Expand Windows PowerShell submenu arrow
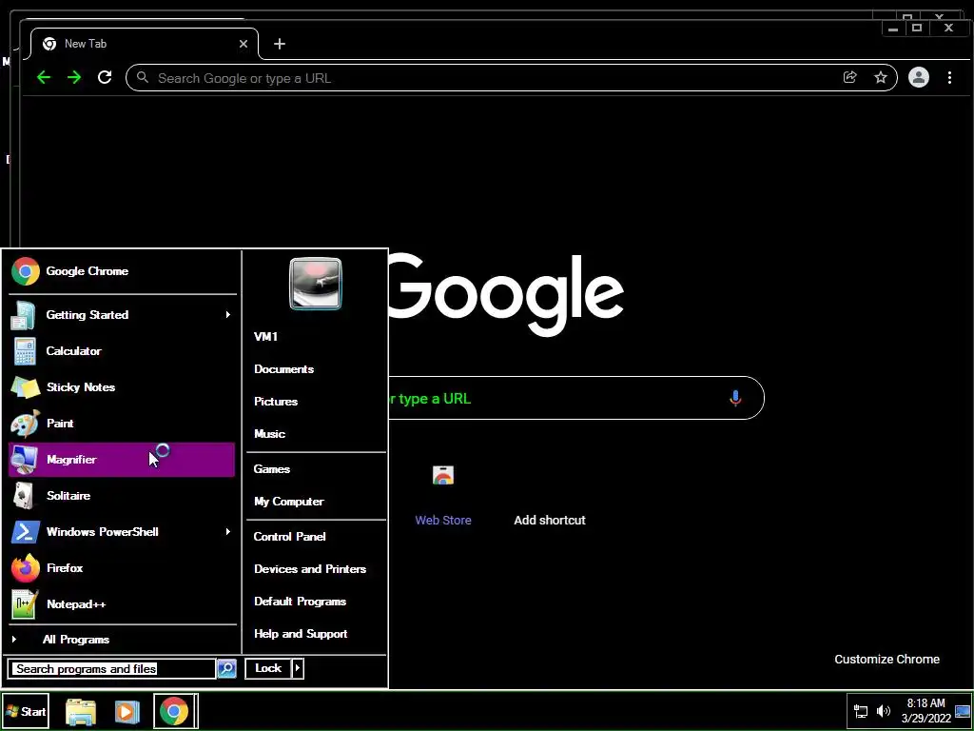Screen dimensions: 974x731 pos(228,531)
